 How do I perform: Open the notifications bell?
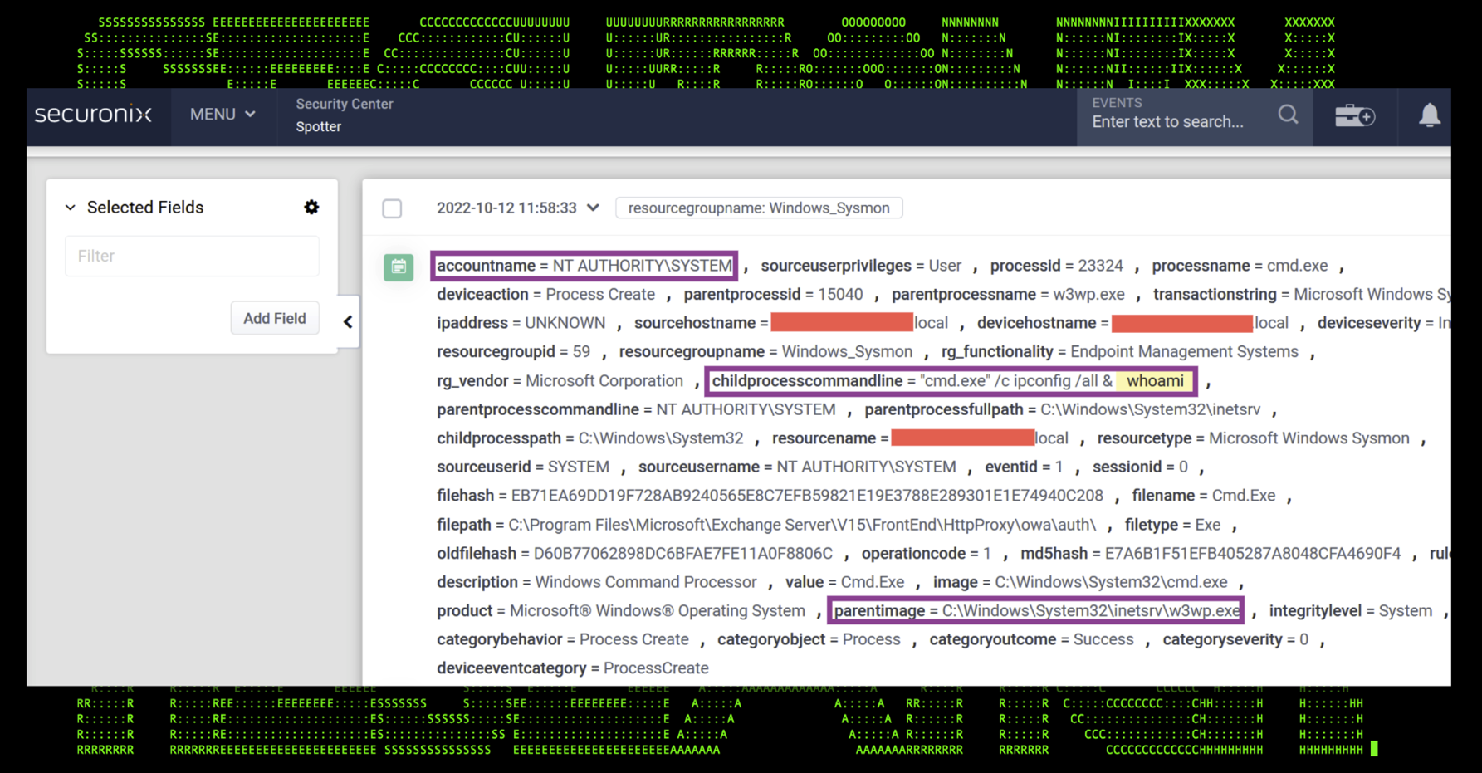(x=1429, y=115)
